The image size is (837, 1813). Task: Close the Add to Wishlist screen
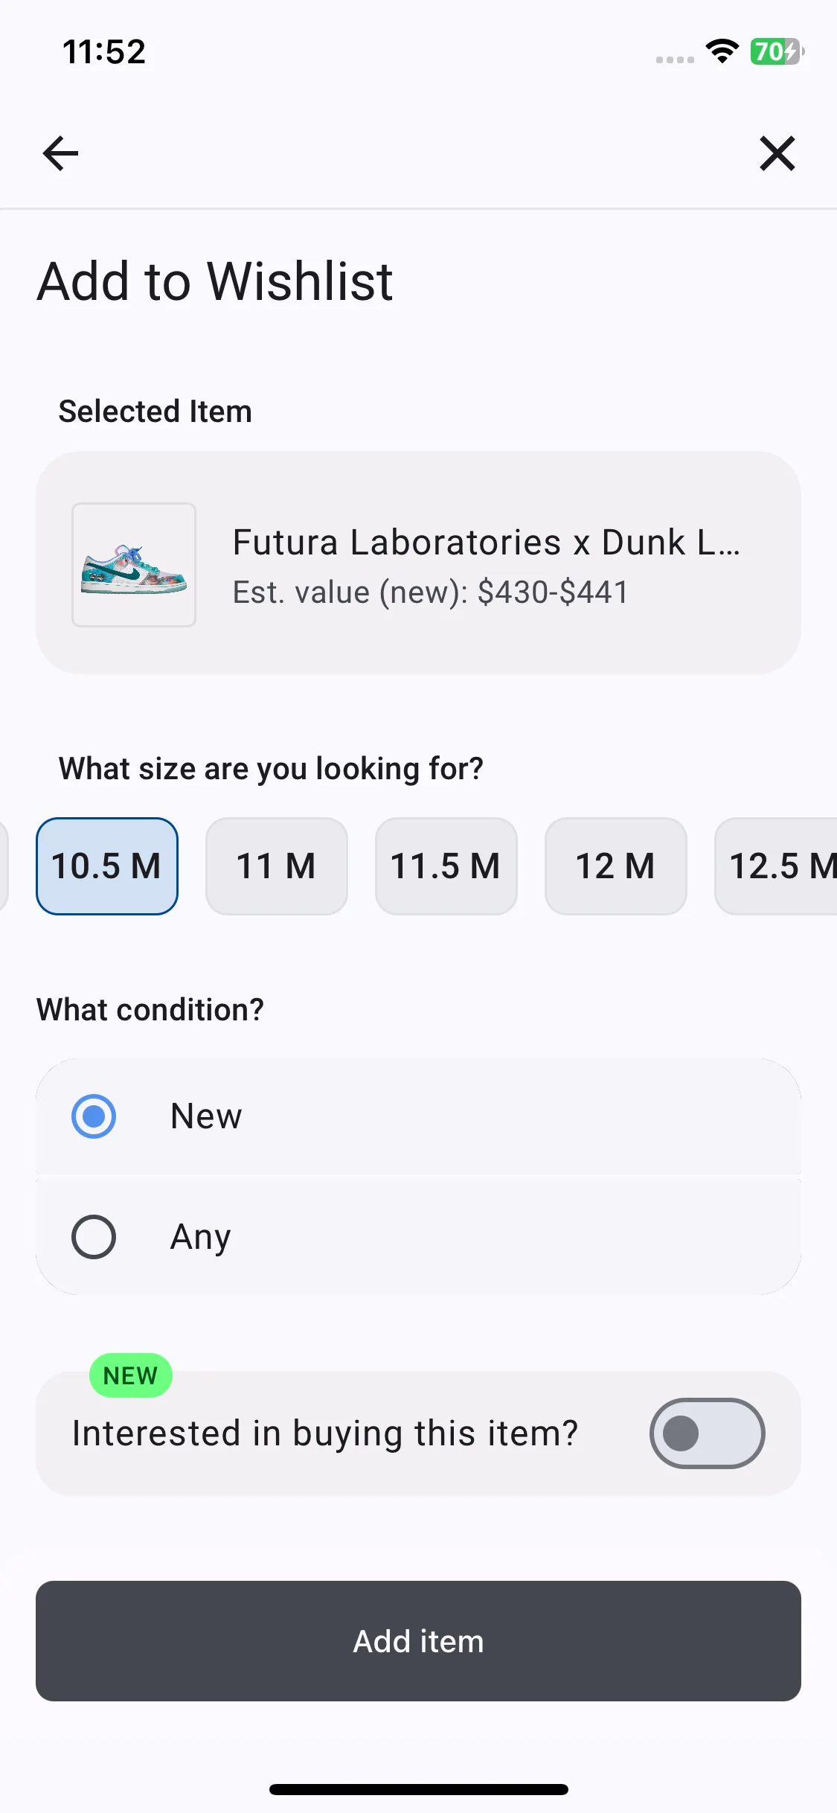[x=777, y=153]
